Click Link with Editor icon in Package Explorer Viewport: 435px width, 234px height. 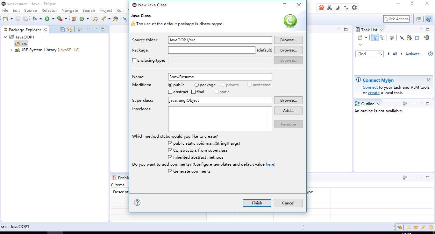coord(69,30)
